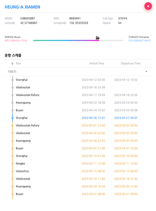This screenshot has width=156, height=211.
Task: Click Vladivostok Fishery row arriving 2023-04-17
Action: pos(78,95)
